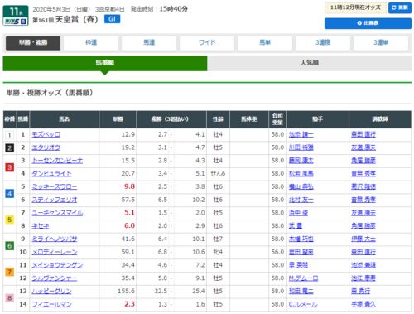
Task: Open horse link ミッキースワロー
Action: (x=55, y=186)
